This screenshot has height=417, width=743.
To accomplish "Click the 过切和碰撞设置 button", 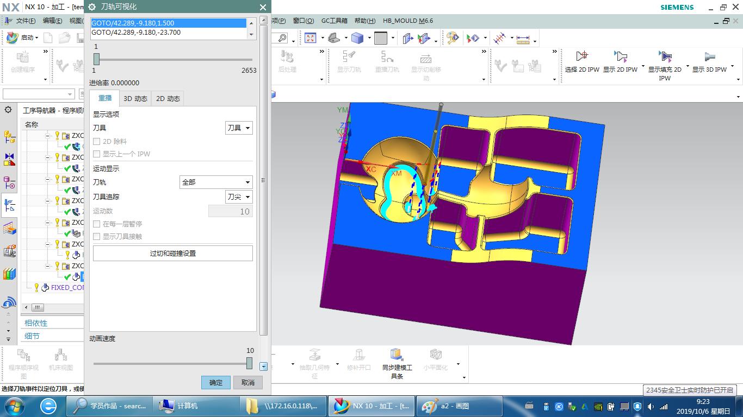I will pyautogui.click(x=172, y=253).
